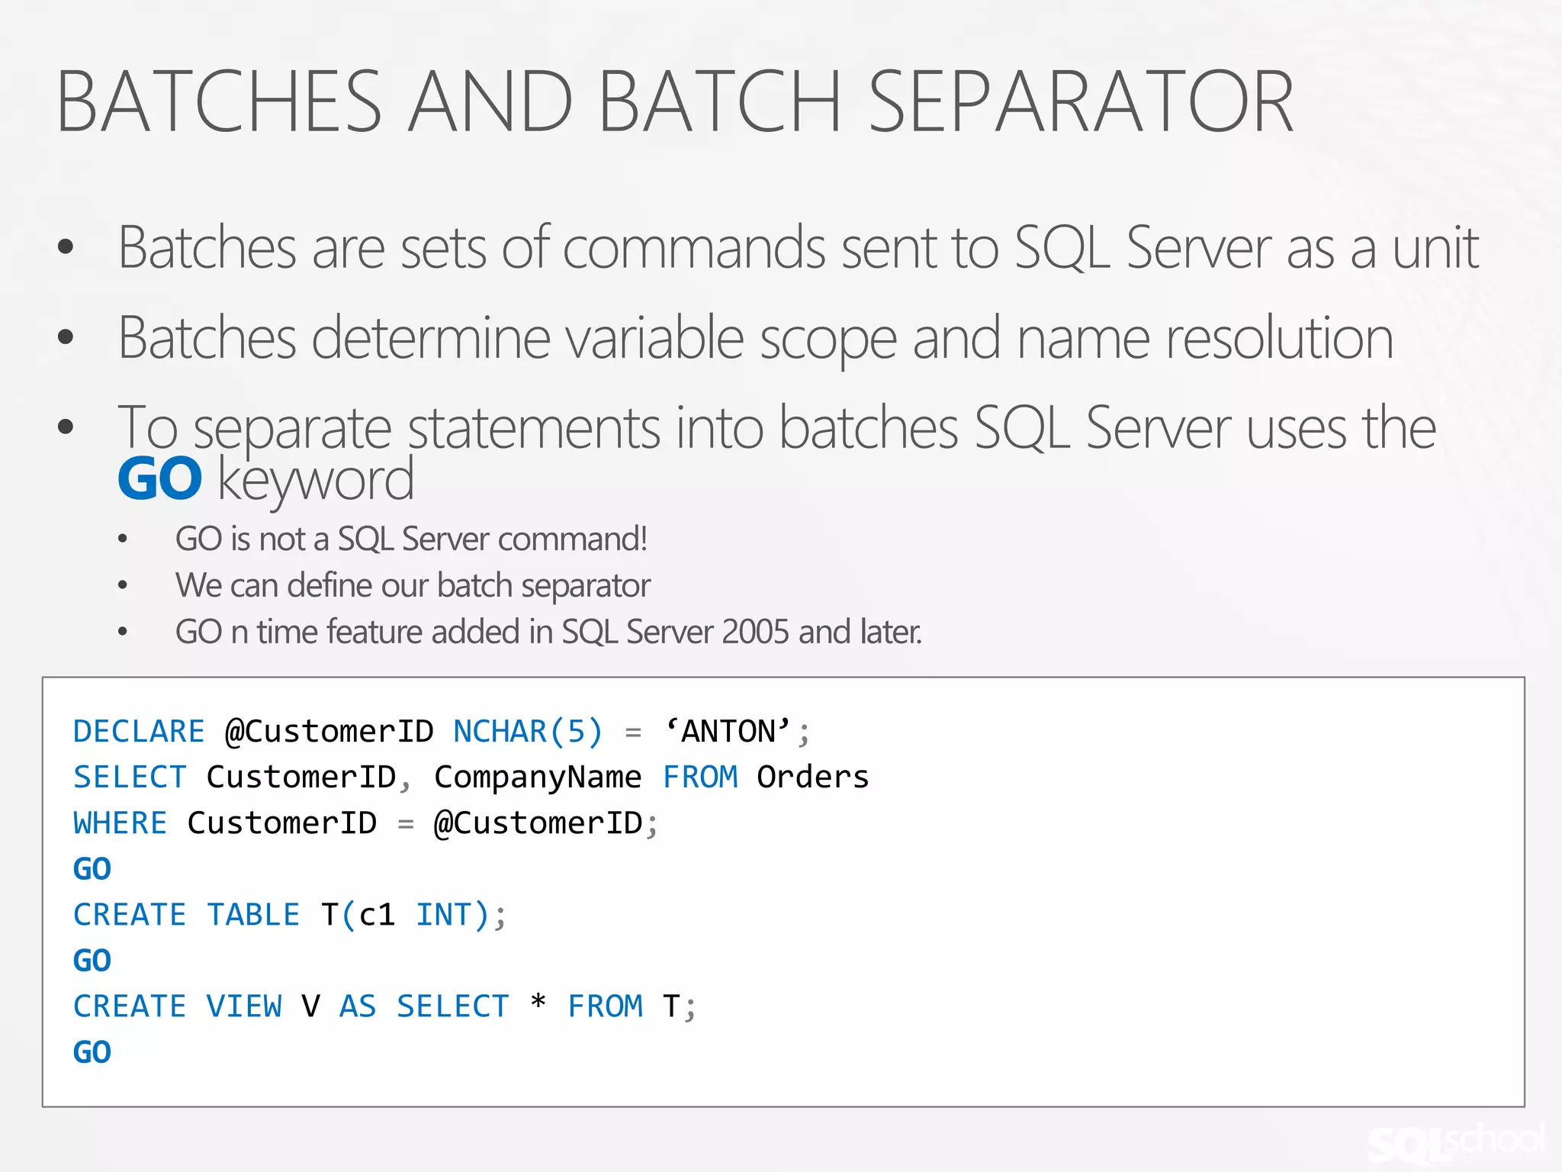Click the line "To separate statements into batches SQL Server uses the"
Viewport: 1562px width, 1172px height.
point(777,427)
